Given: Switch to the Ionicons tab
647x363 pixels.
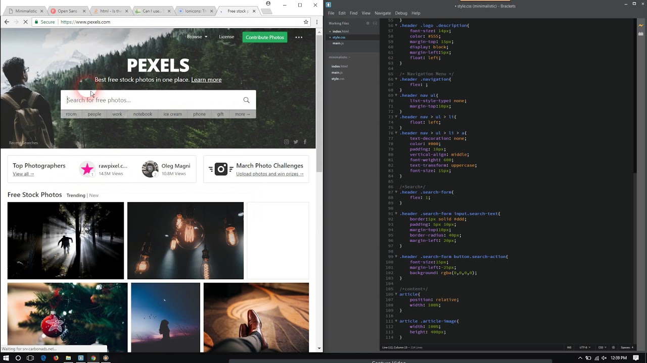Looking at the screenshot, I should click(196, 11).
